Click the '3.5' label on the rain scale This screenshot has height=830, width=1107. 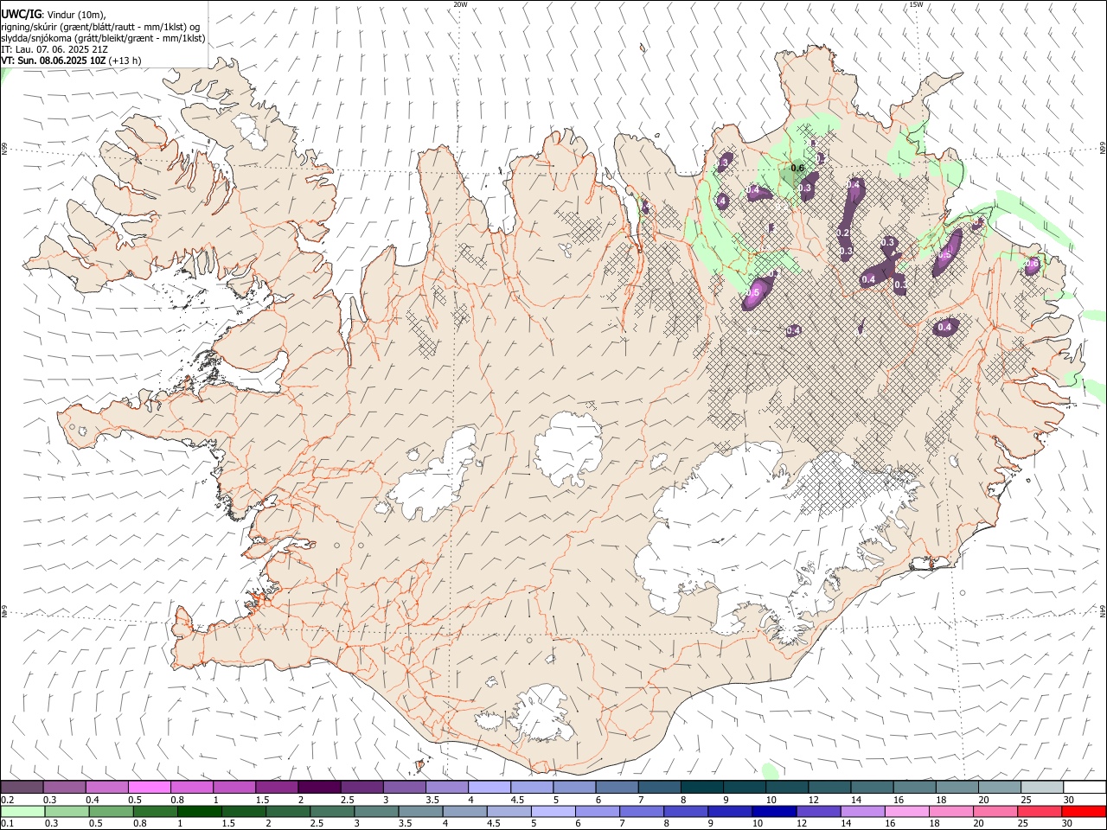[404, 824]
